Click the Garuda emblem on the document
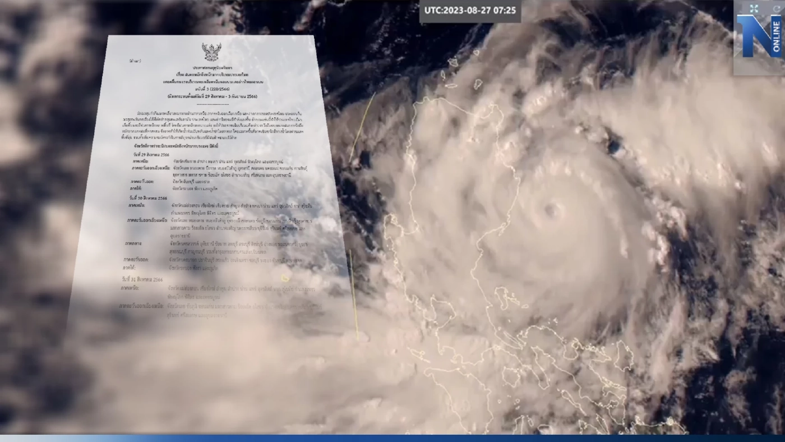785x442 pixels. click(211, 52)
